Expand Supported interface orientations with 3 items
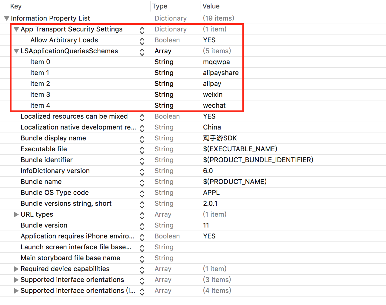The width and height of the screenshot is (386, 305). (x=16, y=280)
